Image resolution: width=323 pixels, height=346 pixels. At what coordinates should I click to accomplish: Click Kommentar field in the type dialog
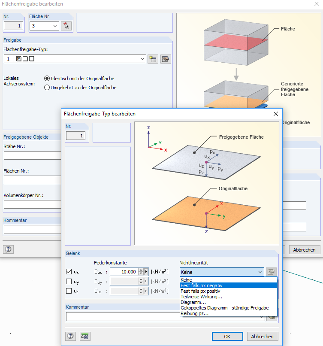(x=165, y=317)
